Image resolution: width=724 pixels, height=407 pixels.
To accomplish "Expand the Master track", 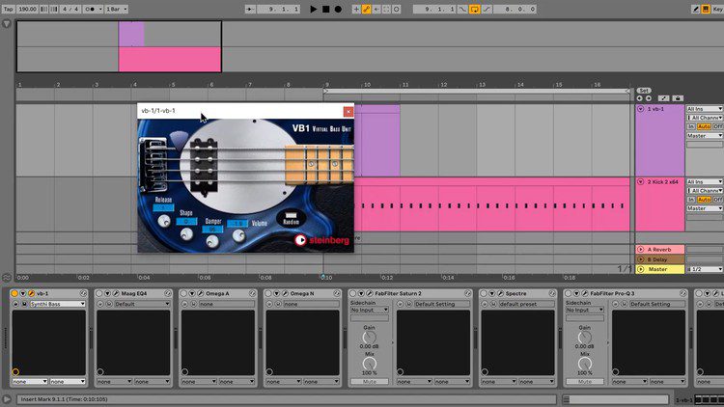I will point(640,269).
